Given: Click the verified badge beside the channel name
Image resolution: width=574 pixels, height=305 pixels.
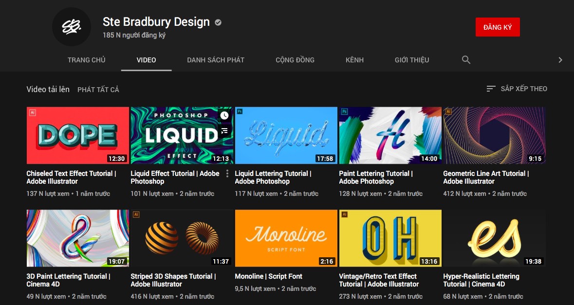Looking at the screenshot, I should tap(218, 23).
